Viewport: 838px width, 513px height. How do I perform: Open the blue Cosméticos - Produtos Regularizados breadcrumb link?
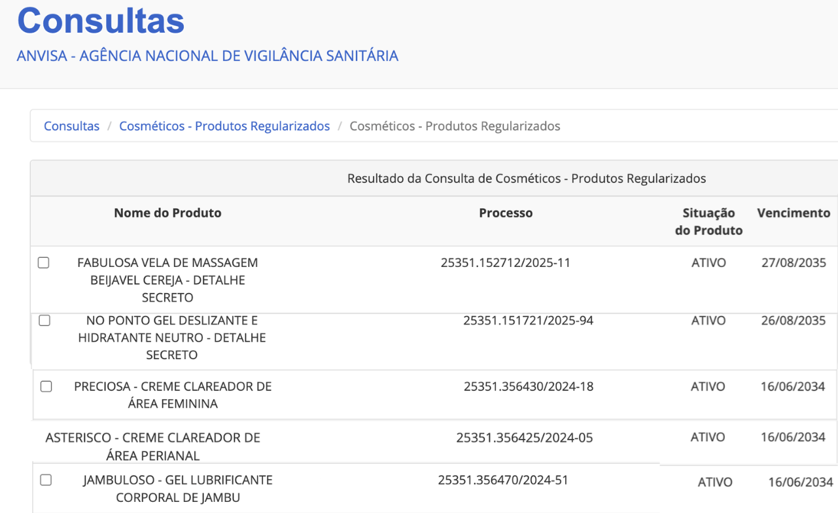coord(224,126)
